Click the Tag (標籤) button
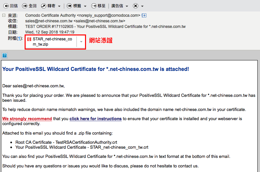The image size is (260, 172). click(x=74, y=6)
